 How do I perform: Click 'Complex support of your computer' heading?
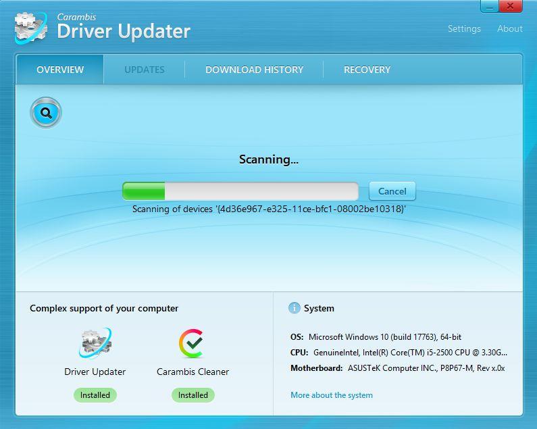[x=104, y=308]
